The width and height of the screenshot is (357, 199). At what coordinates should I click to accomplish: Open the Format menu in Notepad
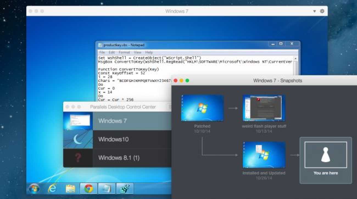pos(124,52)
